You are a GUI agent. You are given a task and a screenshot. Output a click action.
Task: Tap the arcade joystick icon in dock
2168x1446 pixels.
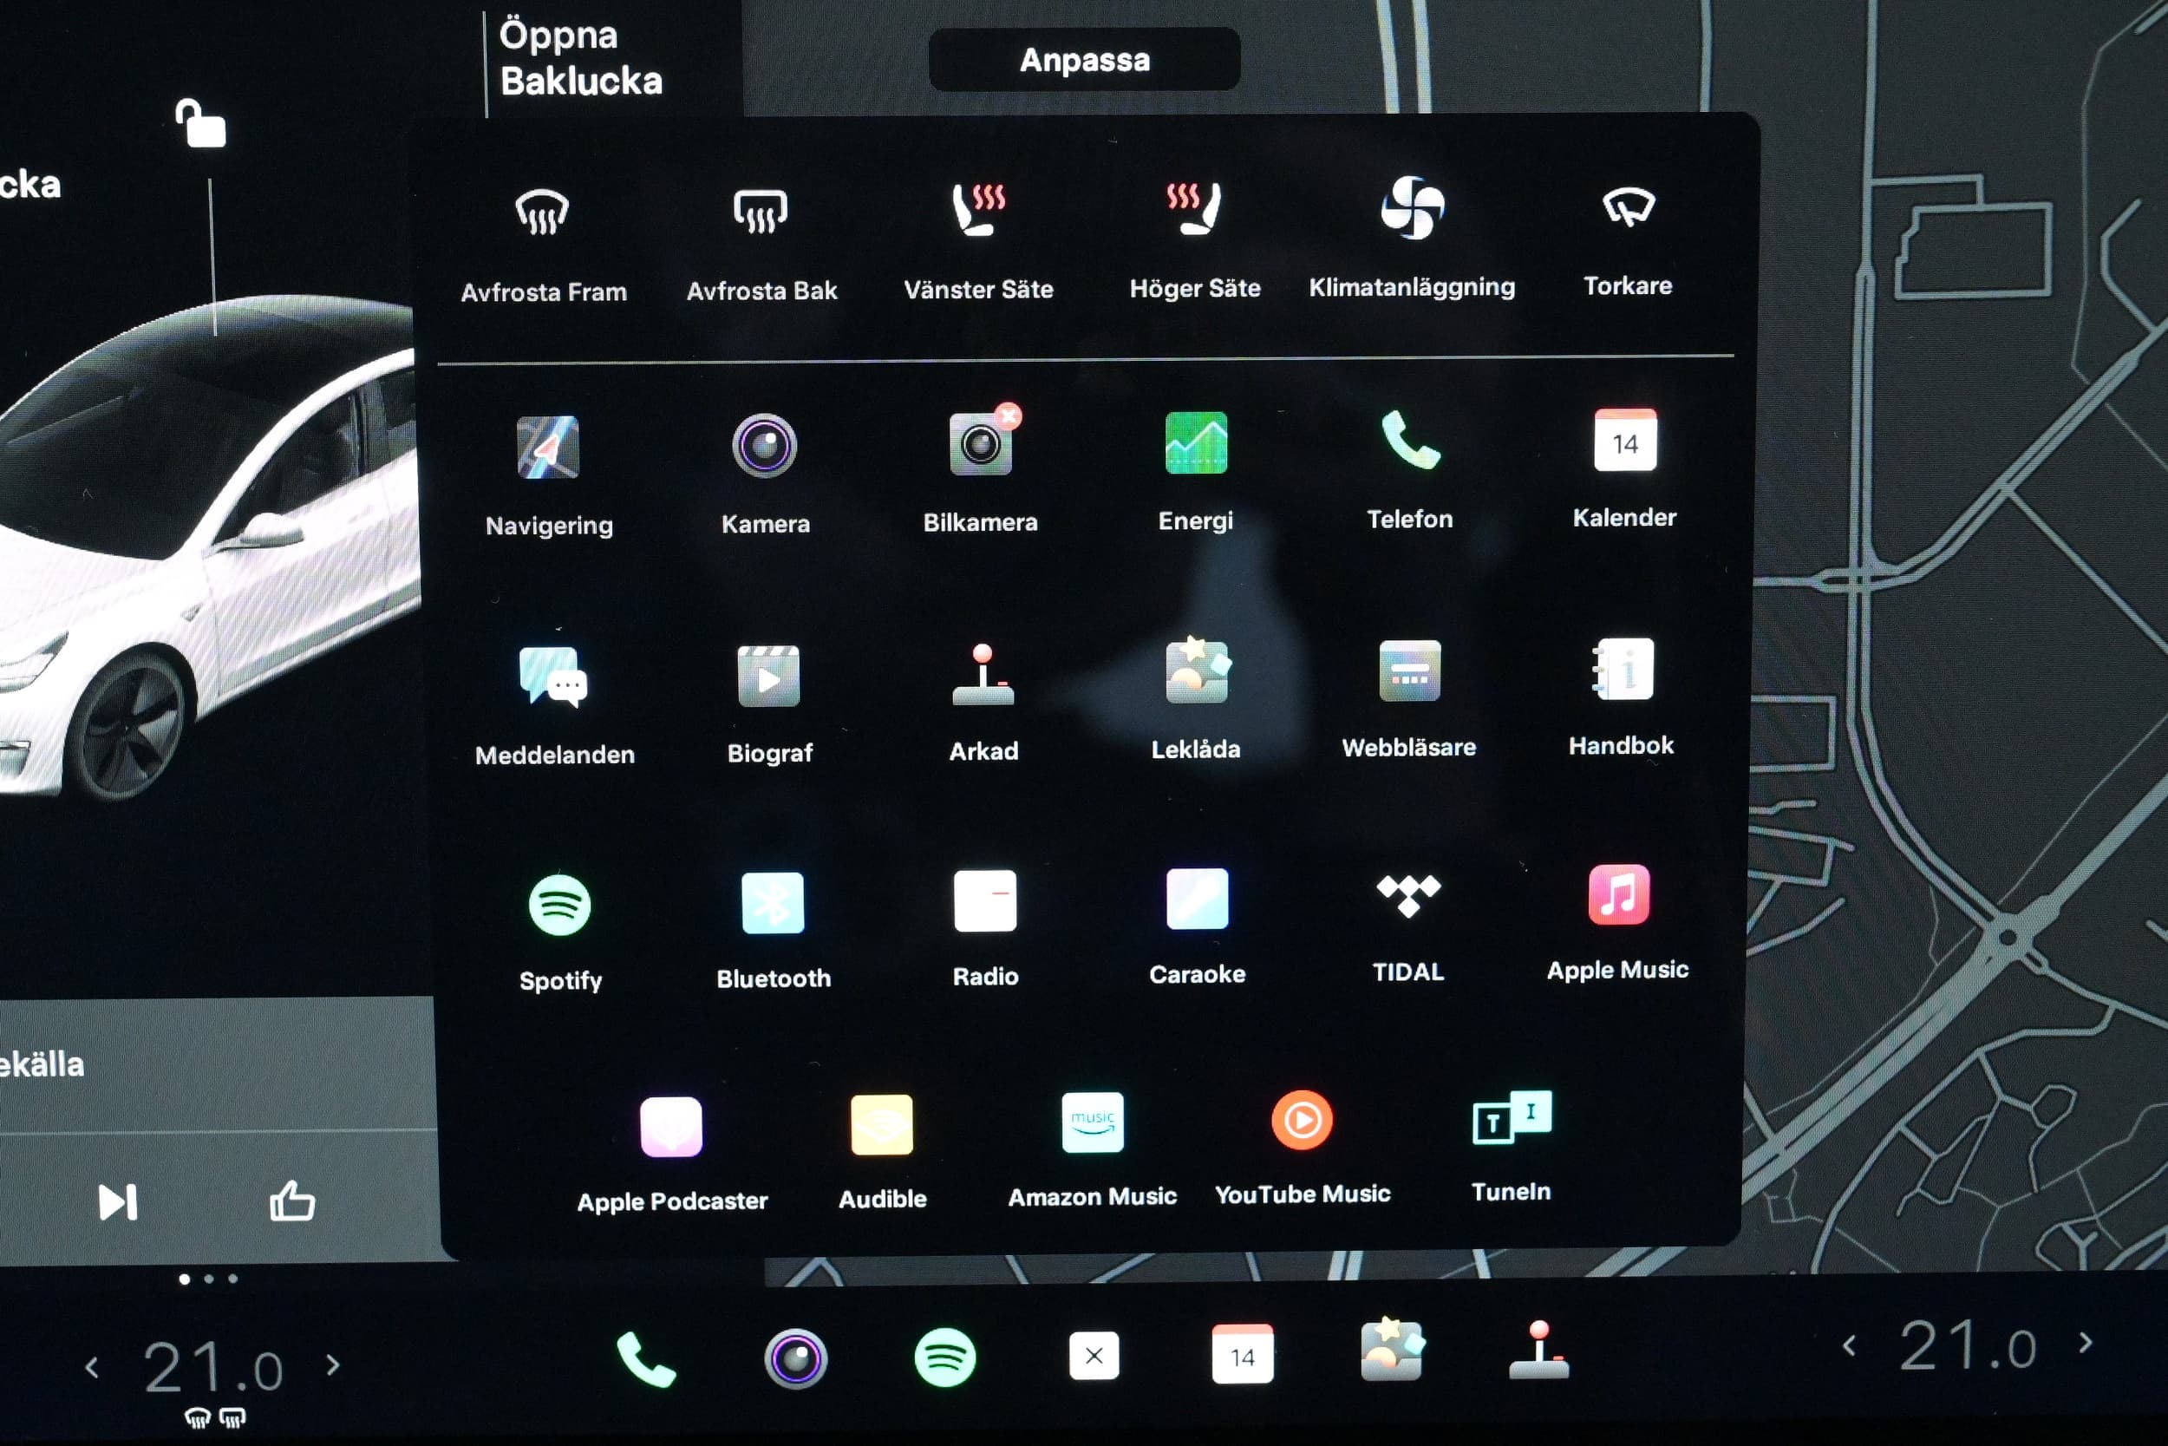1539,1350
